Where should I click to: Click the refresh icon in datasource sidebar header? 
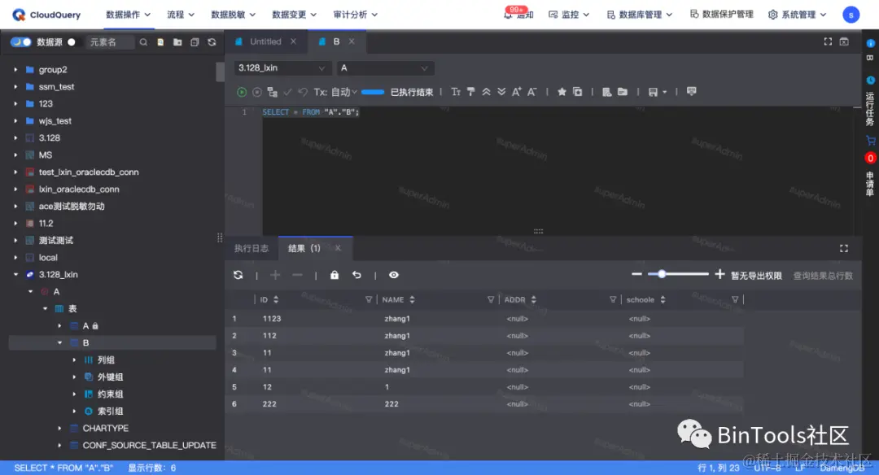point(212,42)
